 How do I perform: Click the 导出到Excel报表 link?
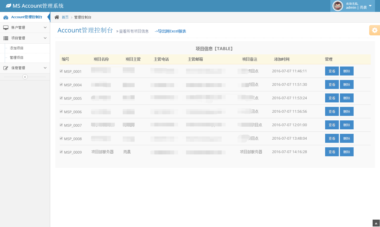[x=170, y=31]
